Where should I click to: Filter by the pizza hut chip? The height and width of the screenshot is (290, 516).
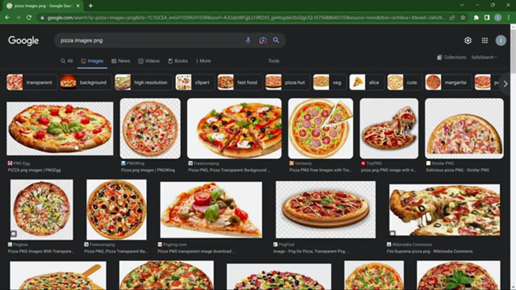click(x=287, y=82)
